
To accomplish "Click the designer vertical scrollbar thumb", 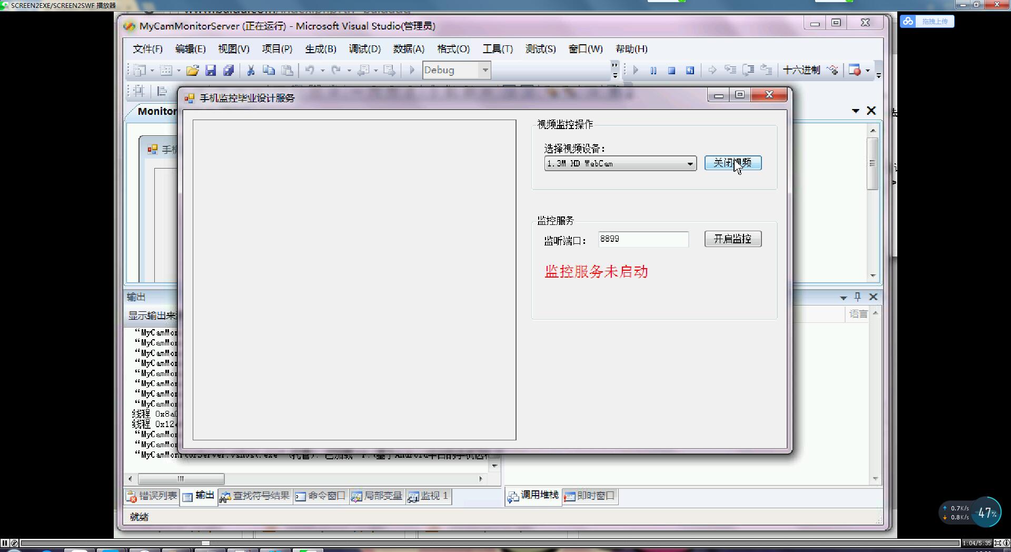I will click(873, 163).
